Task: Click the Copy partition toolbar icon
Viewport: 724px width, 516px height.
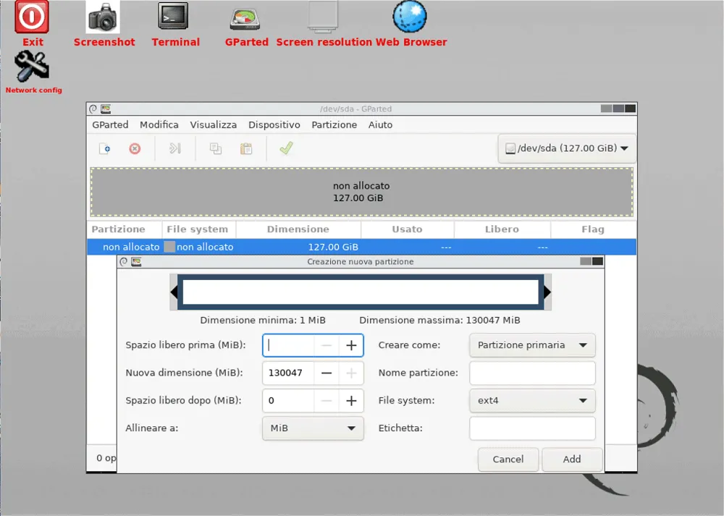Action: click(x=214, y=148)
